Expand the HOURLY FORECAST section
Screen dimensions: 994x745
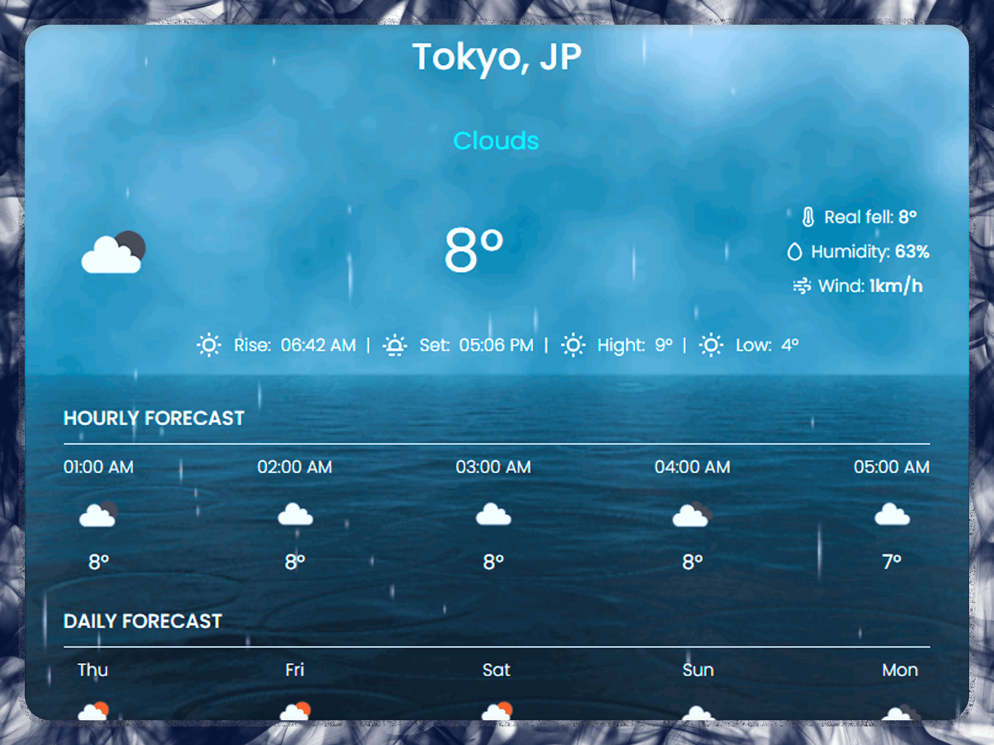154,418
